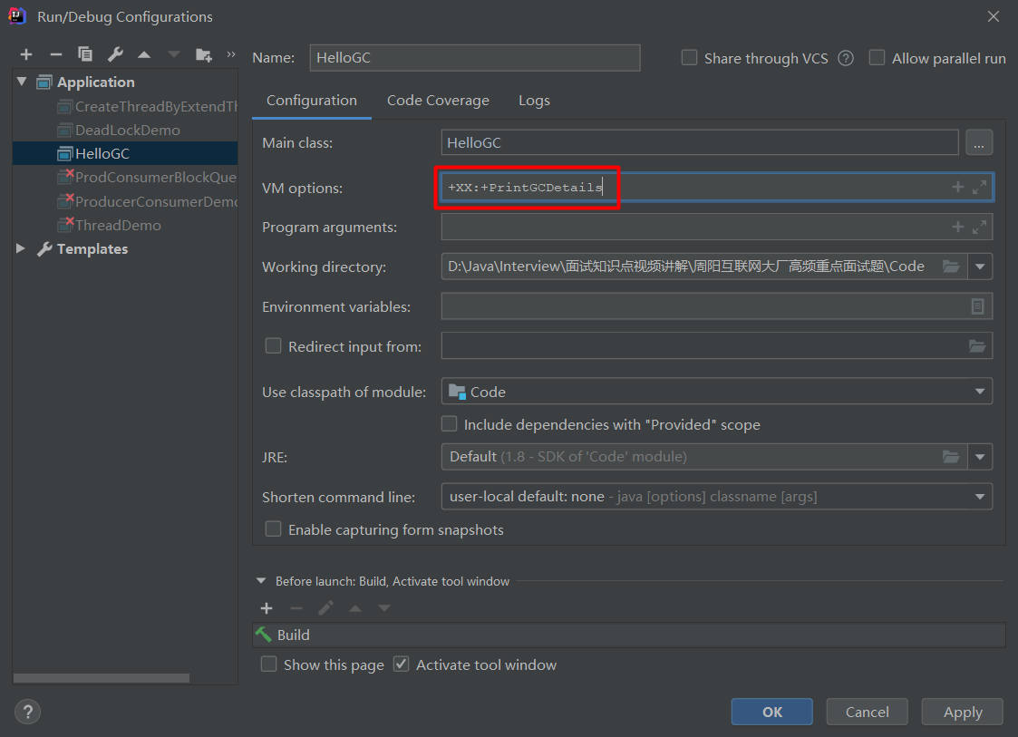Add new configuration with plus icon

[x=26, y=54]
